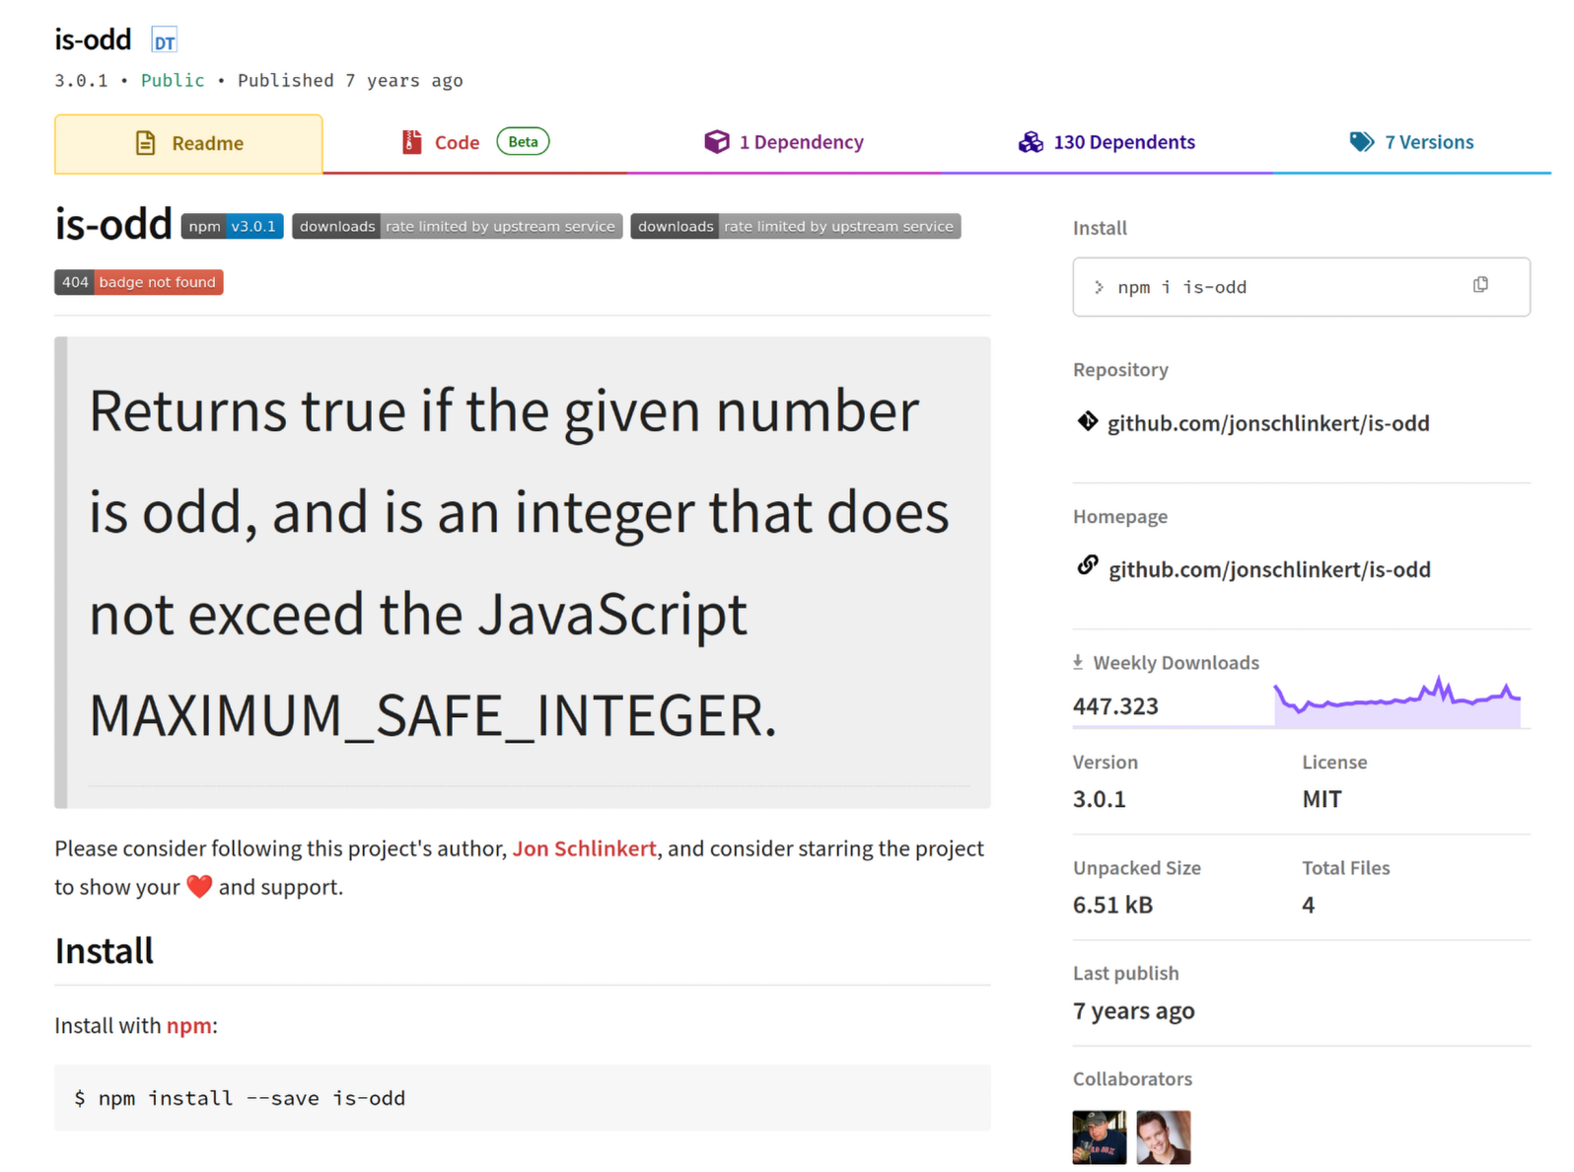Show the 7 Versions tab
1574x1172 pixels.
(1411, 144)
